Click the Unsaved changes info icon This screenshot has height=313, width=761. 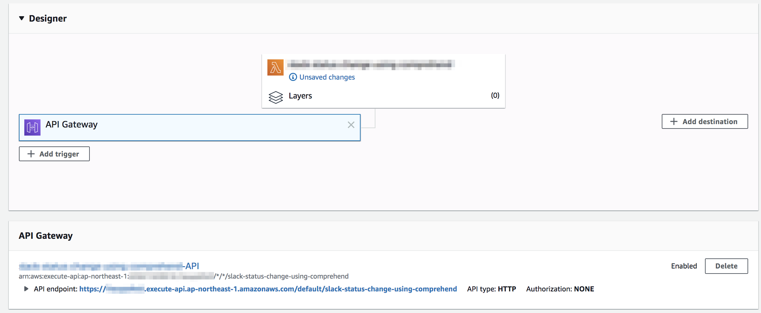293,77
